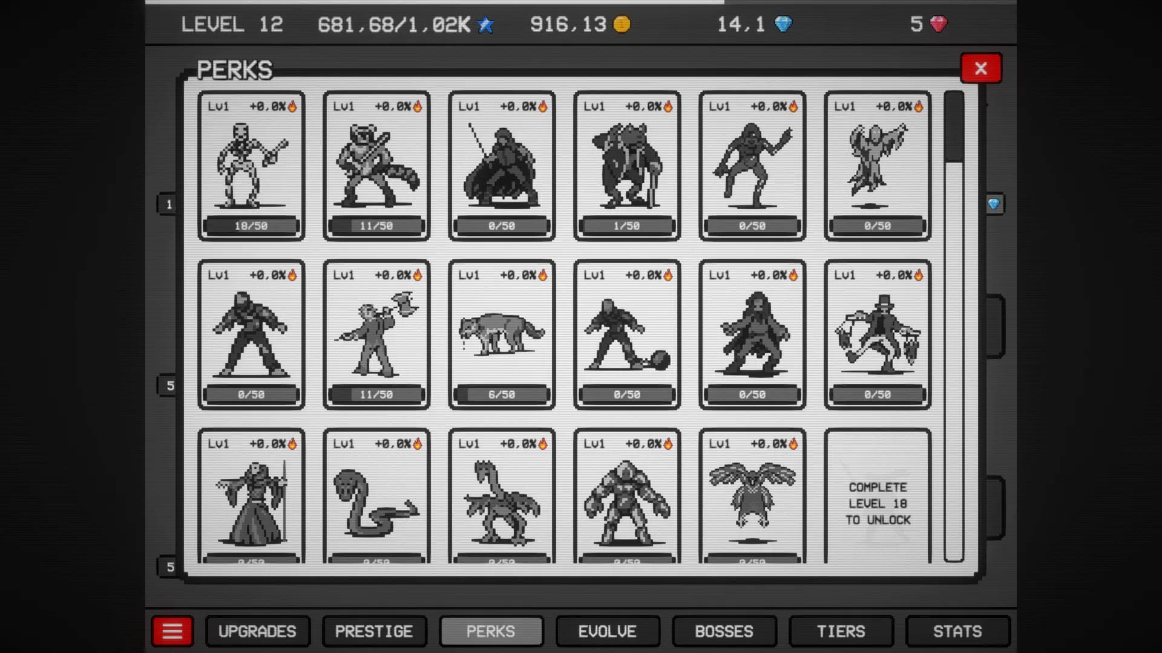Choose the hunched beast with cane perk

[x=627, y=166]
